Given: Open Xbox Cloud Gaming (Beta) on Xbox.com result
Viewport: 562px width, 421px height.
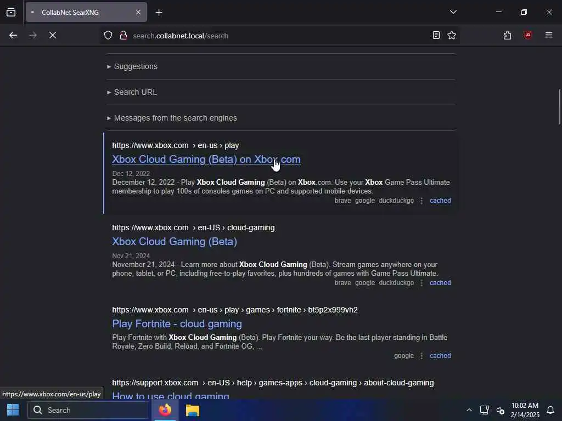Looking at the screenshot, I should [206, 160].
